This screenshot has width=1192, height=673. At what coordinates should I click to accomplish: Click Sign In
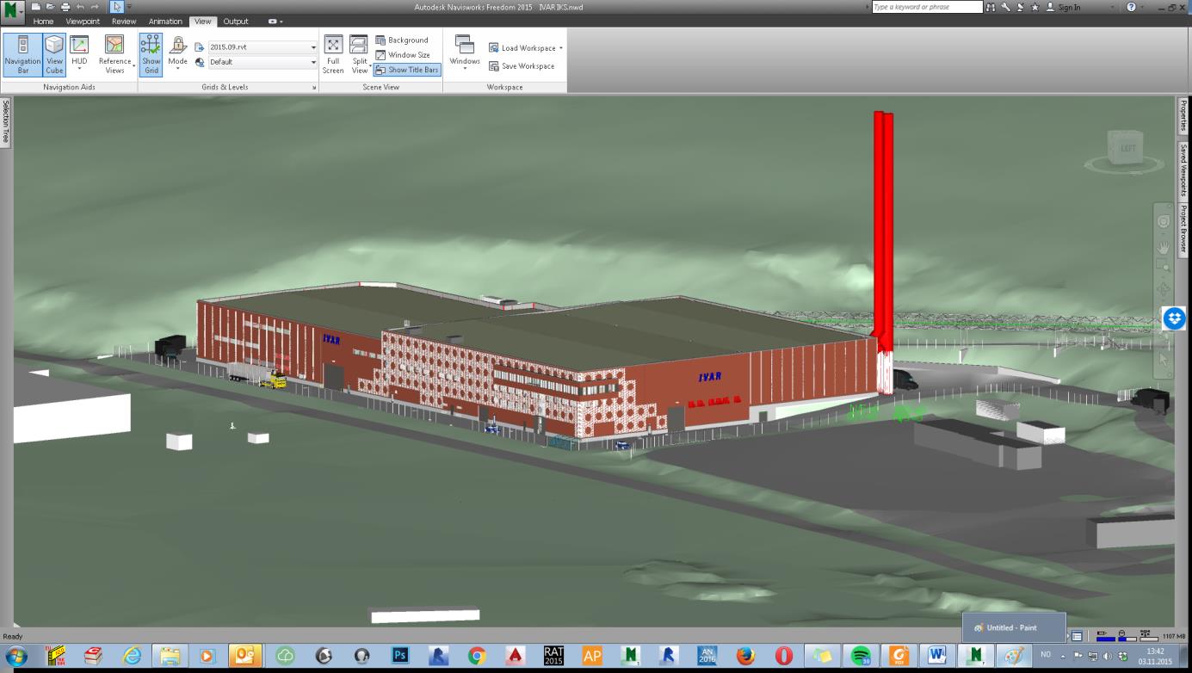tap(1063, 7)
